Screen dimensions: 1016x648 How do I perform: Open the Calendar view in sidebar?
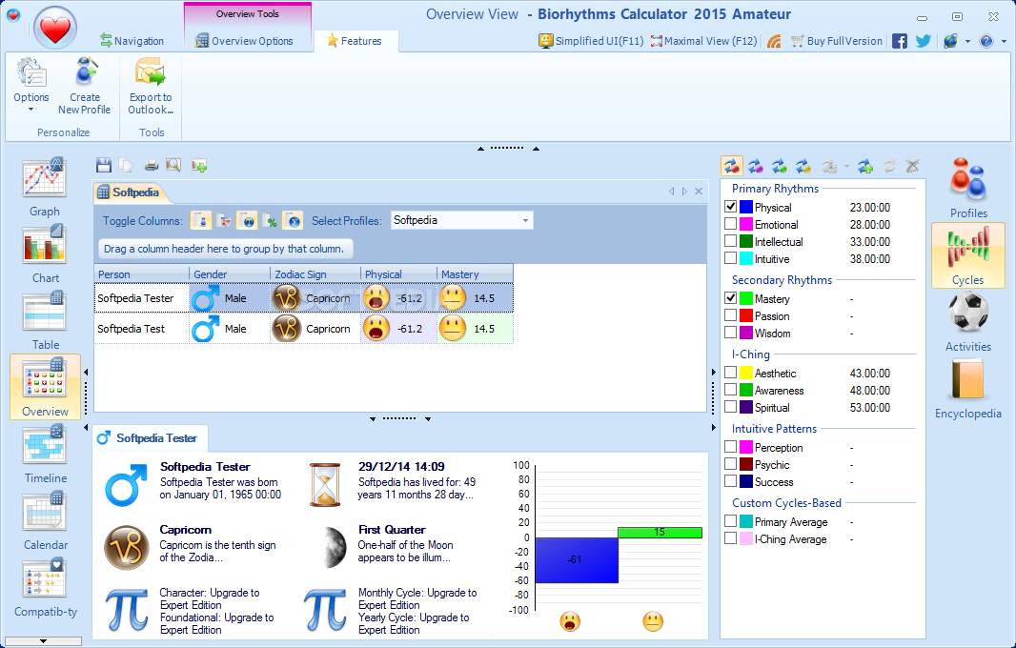(44, 520)
